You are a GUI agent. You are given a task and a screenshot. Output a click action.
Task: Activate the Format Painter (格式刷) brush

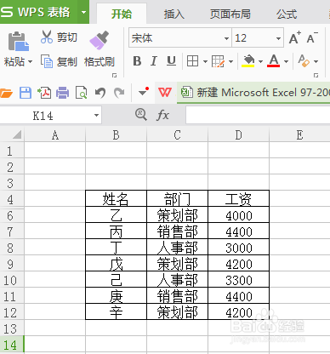(x=100, y=40)
